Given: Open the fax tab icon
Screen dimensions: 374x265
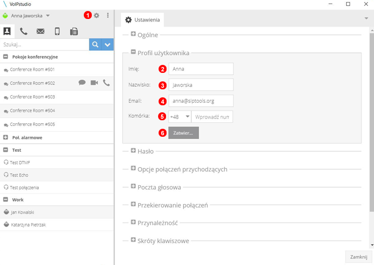Looking at the screenshot, I should click(74, 31).
